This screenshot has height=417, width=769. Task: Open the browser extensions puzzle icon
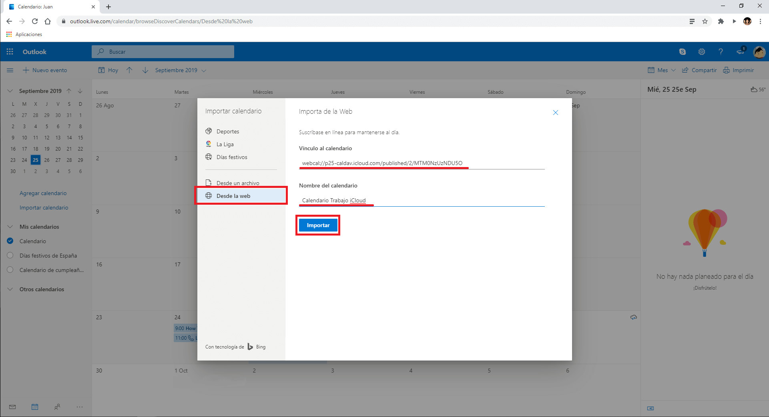(x=721, y=21)
